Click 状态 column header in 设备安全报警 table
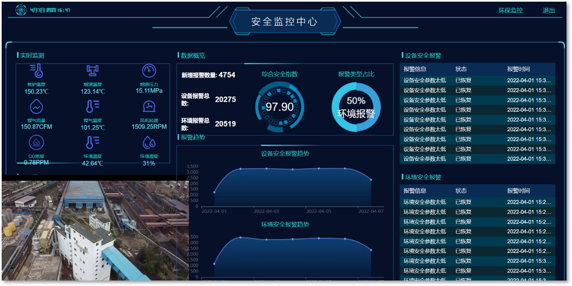572x286 pixels. [x=461, y=69]
